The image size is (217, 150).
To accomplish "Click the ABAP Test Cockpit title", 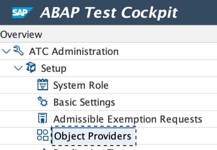I will point(109,12).
